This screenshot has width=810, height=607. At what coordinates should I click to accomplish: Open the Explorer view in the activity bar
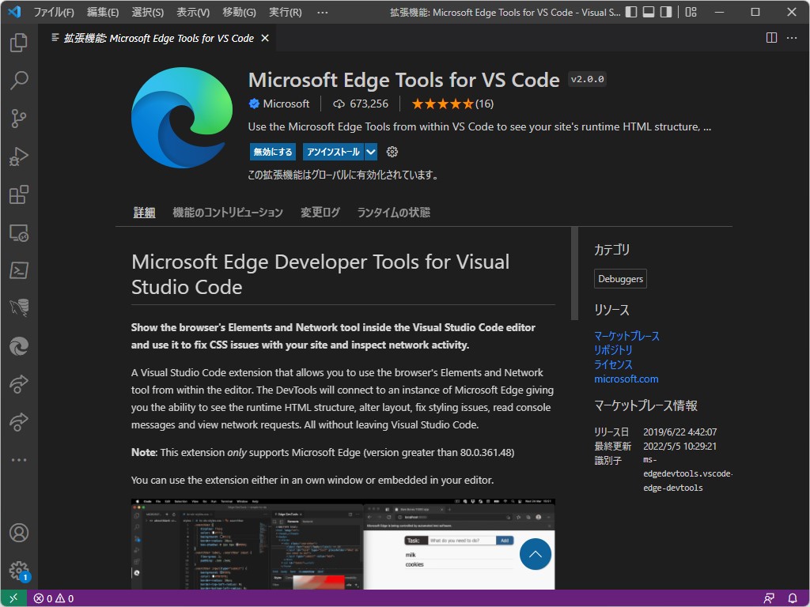coord(17,43)
